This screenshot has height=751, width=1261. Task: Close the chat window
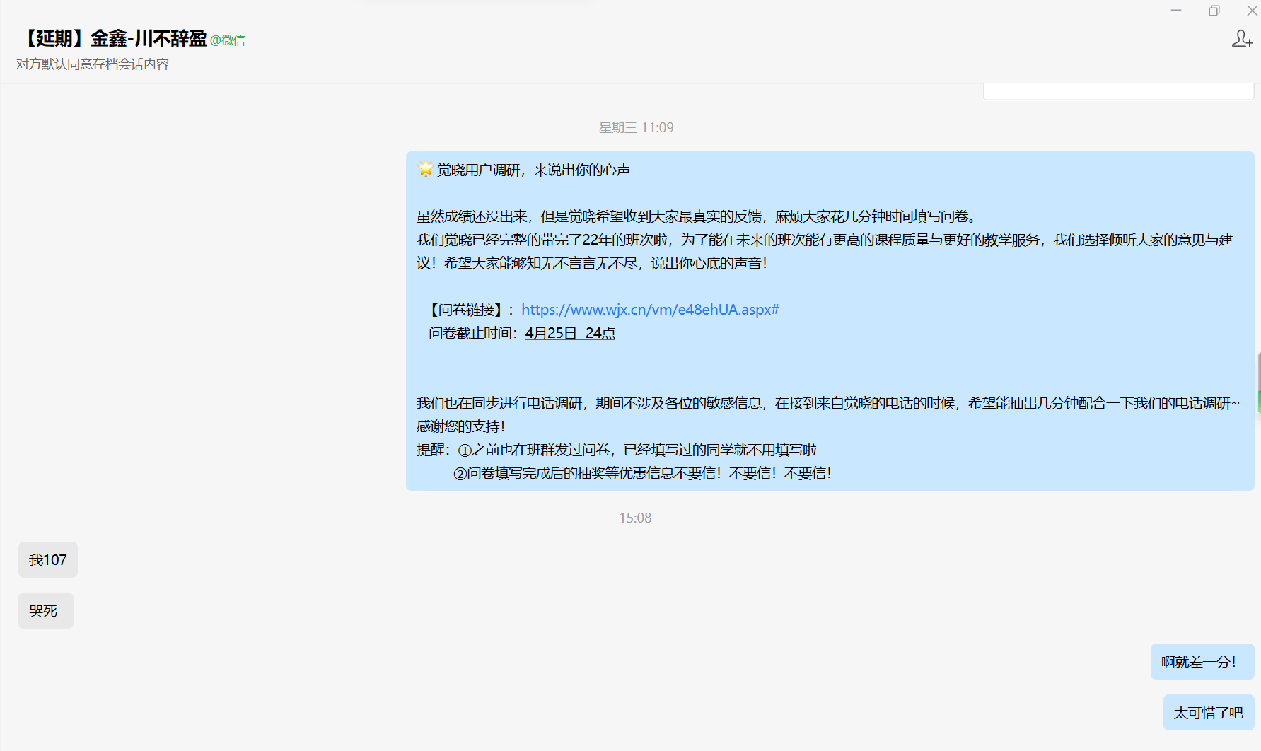1252,11
